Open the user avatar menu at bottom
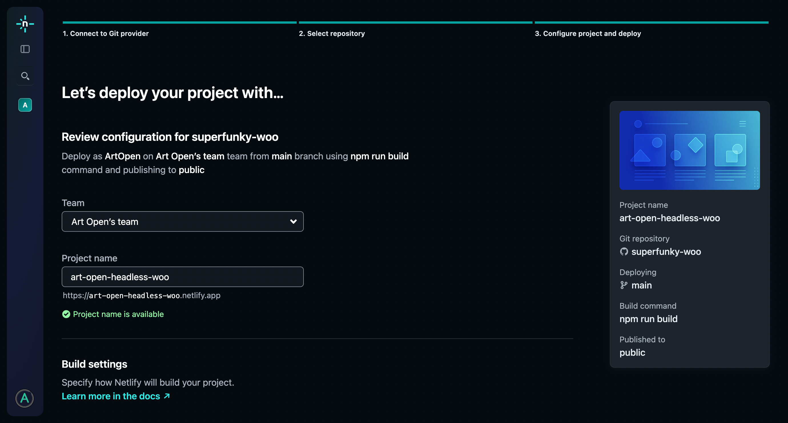Screen dimensions: 788x423 [x=25, y=398]
